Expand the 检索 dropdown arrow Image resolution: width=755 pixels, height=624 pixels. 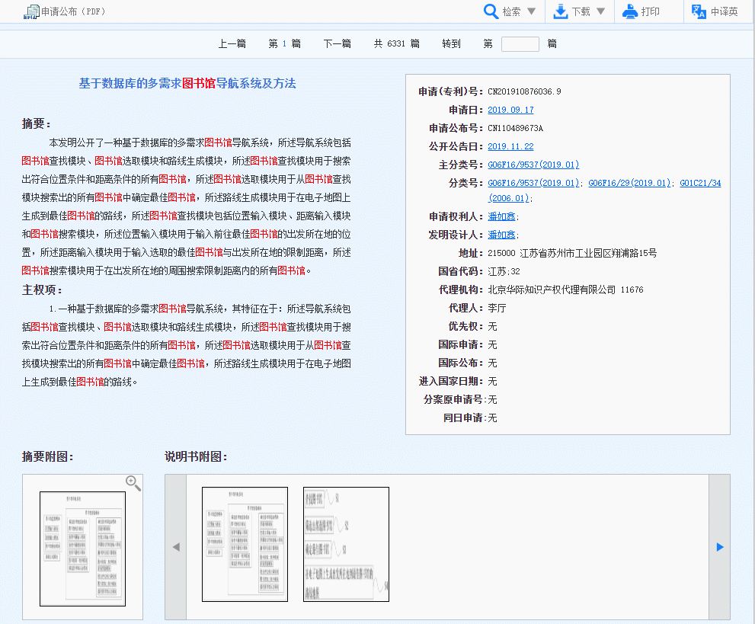(531, 11)
